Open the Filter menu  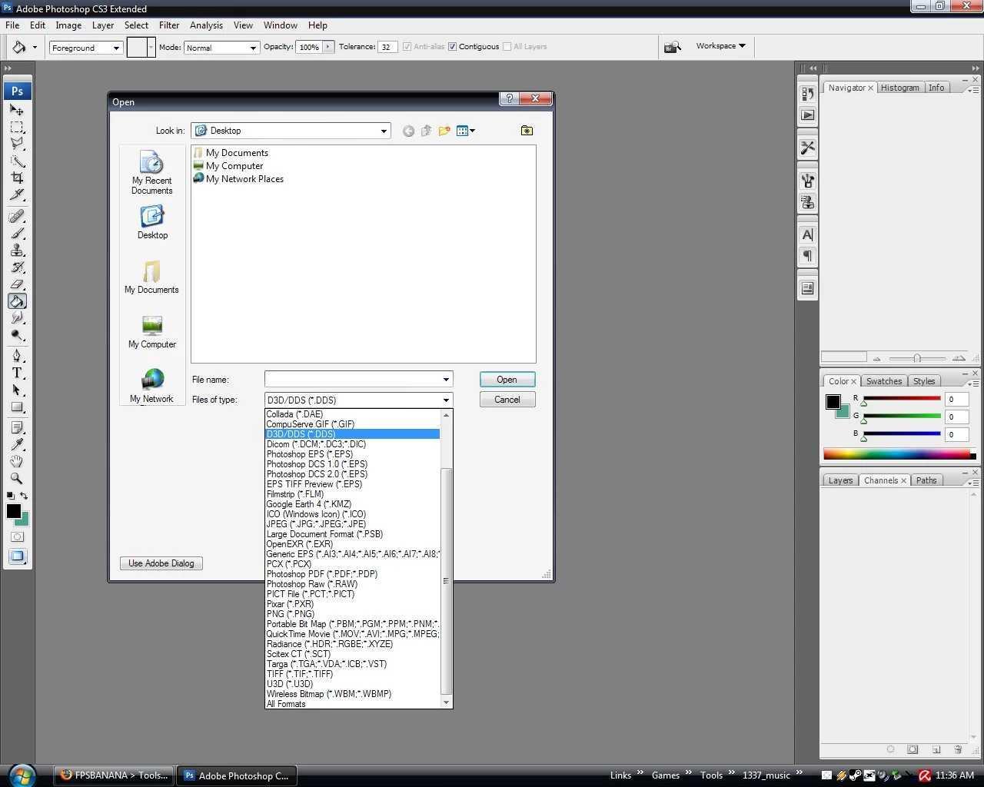pyautogui.click(x=168, y=25)
